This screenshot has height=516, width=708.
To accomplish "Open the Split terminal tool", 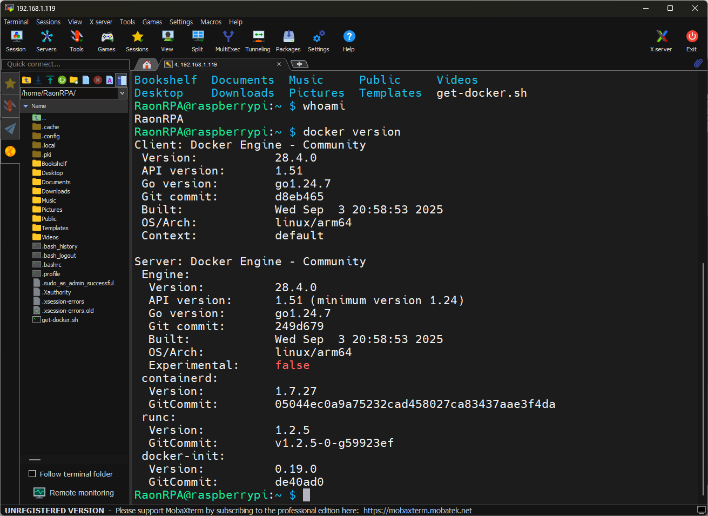I will pyautogui.click(x=198, y=41).
